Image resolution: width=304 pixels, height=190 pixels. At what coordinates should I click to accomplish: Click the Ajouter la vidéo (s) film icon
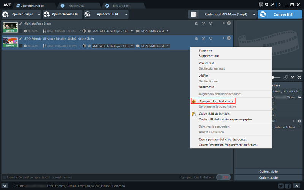coord(46,14)
